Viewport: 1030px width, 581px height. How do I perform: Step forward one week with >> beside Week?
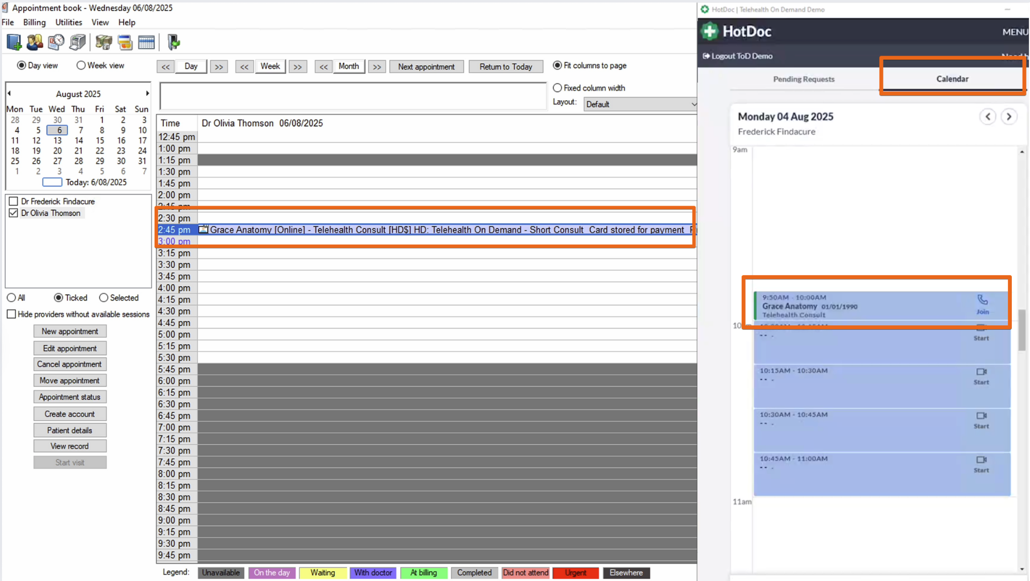(x=298, y=67)
